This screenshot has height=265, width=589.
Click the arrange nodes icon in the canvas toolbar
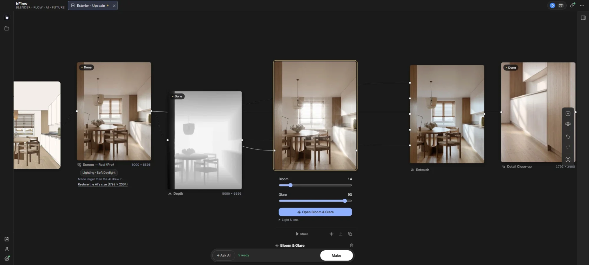click(x=568, y=124)
